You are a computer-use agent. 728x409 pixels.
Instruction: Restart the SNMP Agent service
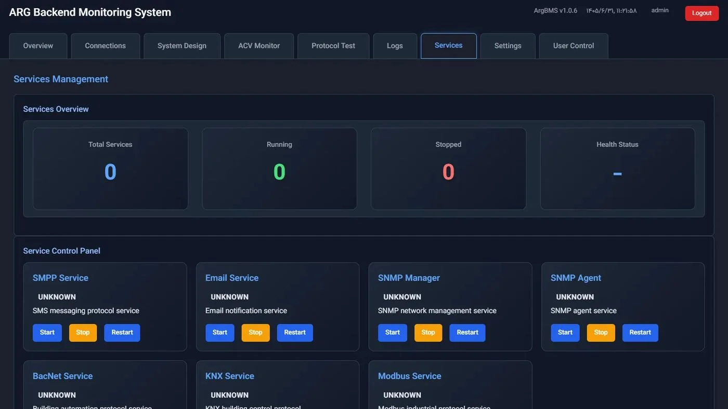640,333
